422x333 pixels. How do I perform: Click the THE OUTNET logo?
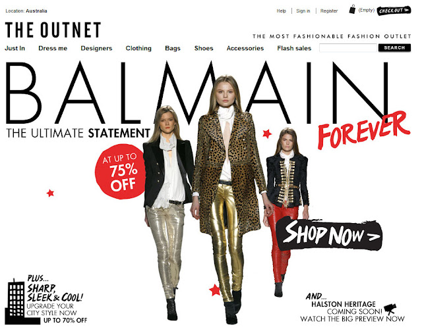(53, 30)
